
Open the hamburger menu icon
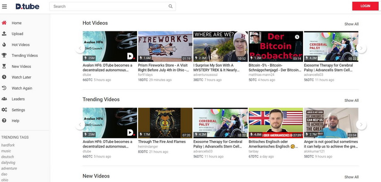[x=4, y=6]
